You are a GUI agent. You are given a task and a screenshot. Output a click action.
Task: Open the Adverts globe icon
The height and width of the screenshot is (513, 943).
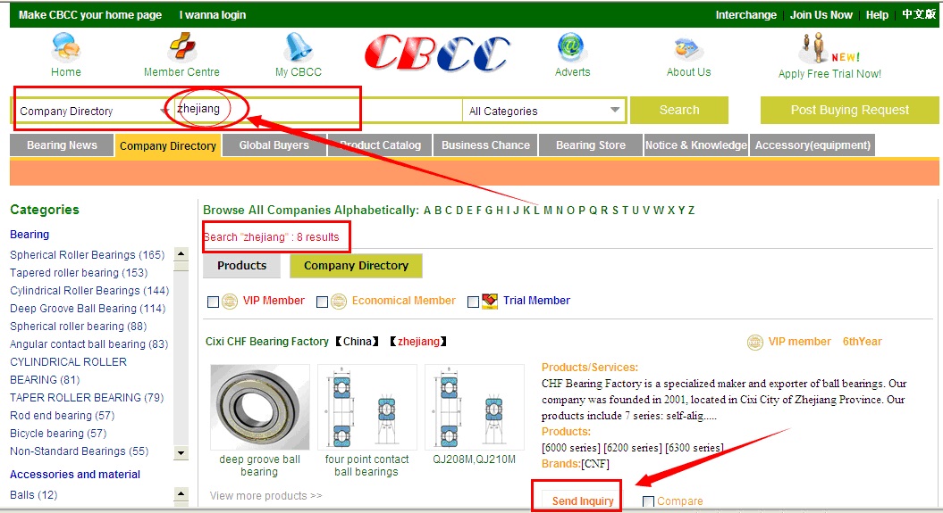click(x=572, y=47)
